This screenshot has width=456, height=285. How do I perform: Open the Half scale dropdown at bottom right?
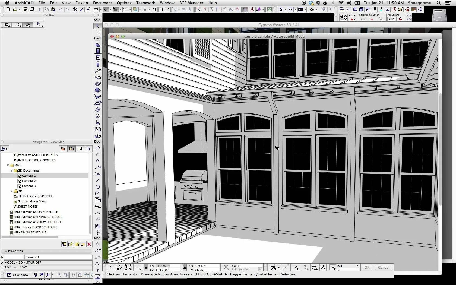(x=357, y=266)
